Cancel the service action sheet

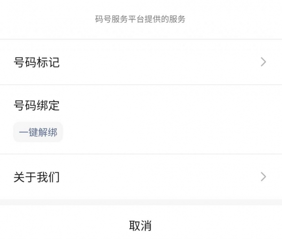click(x=141, y=225)
